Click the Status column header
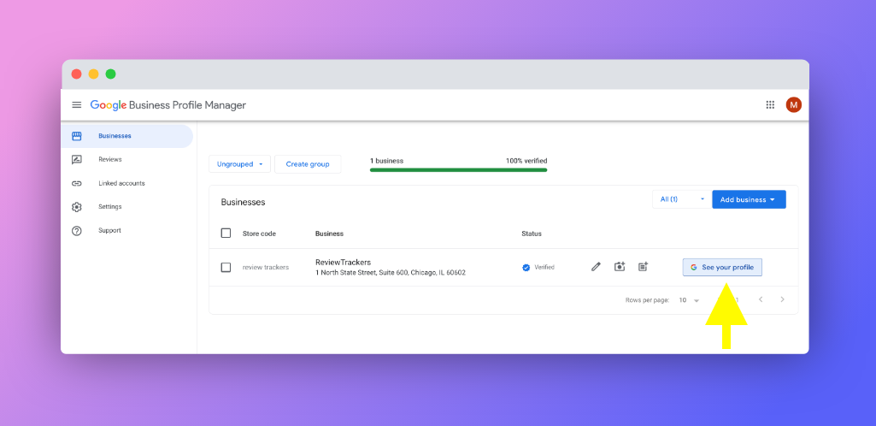Screen dimensions: 876x426 pyautogui.click(x=532, y=234)
